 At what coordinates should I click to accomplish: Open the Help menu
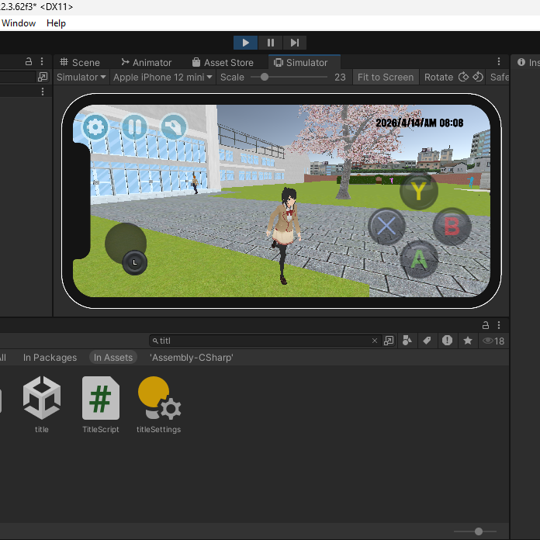pyautogui.click(x=56, y=23)
